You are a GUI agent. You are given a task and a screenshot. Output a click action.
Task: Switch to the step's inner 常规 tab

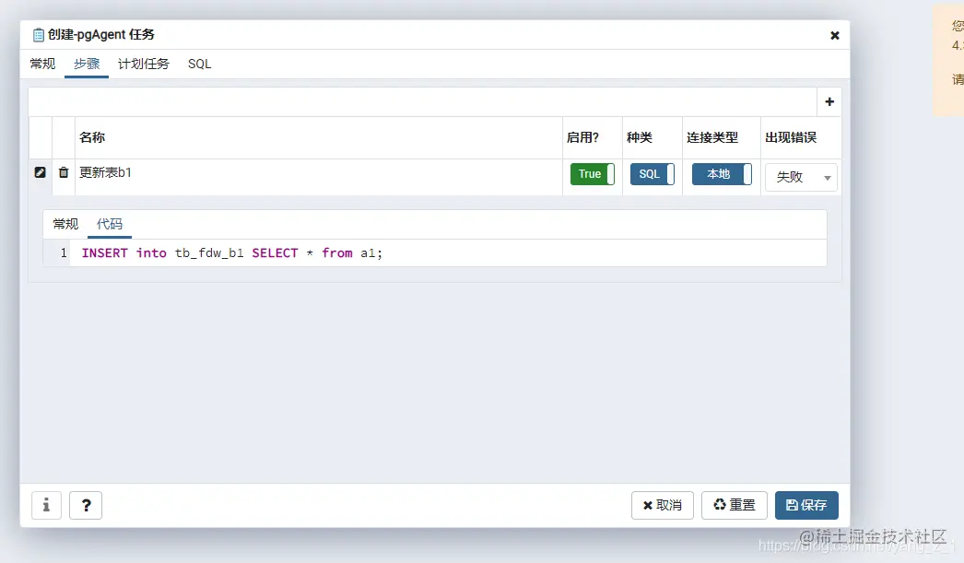[65, 224]
